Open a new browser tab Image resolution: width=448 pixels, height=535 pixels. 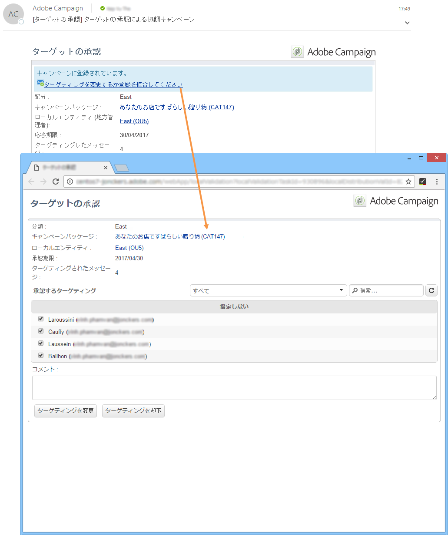(122, 168)
